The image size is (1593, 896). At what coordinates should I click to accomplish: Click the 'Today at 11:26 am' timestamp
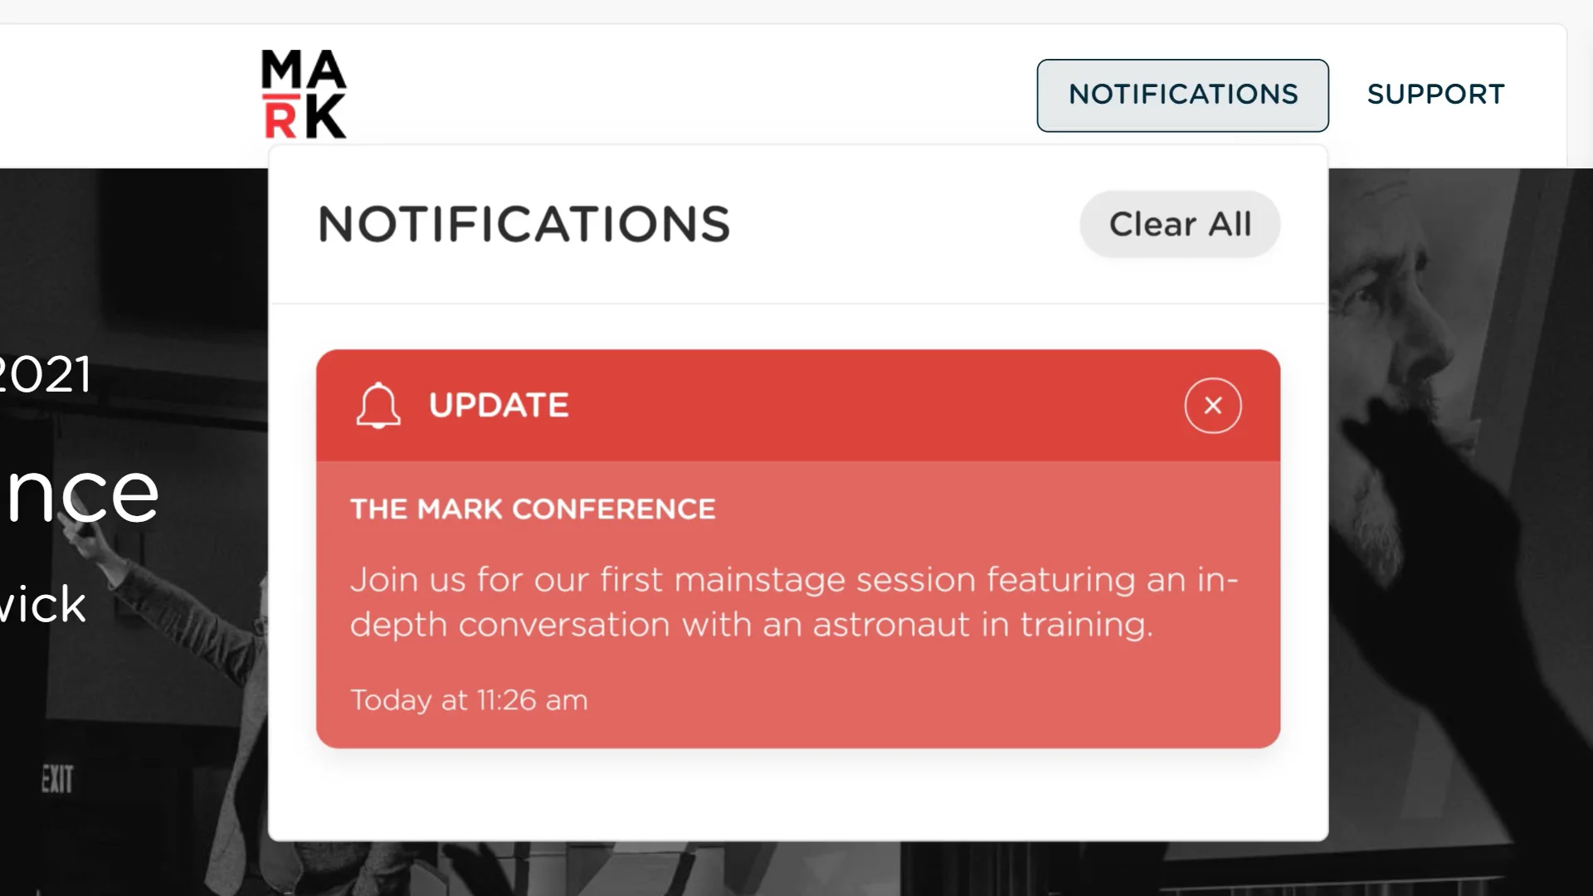coord(469,700)
